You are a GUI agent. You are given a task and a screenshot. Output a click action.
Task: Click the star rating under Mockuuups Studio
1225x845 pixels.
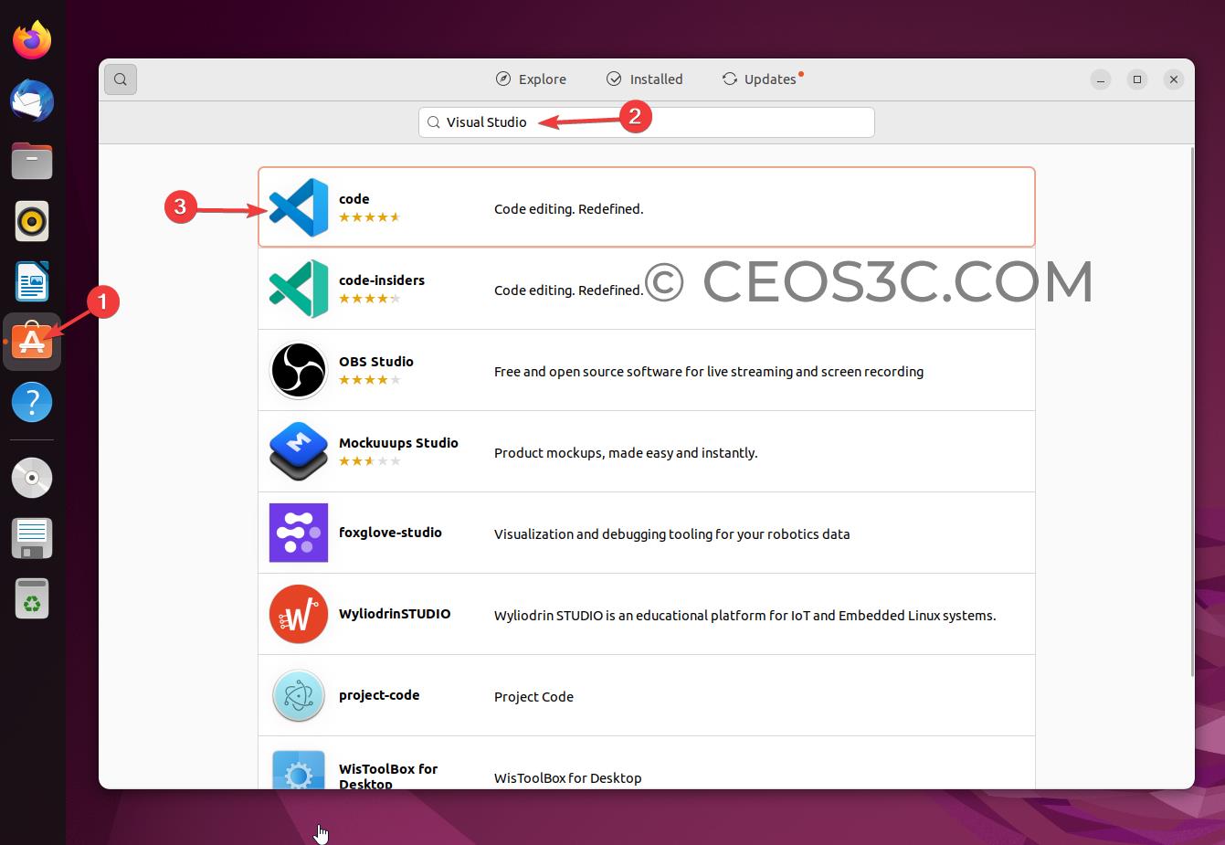pos(370,461)
